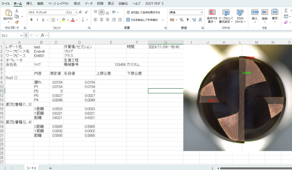Click the Increase Font Size icon
The image size is (292, 170).
click(81, 12)
